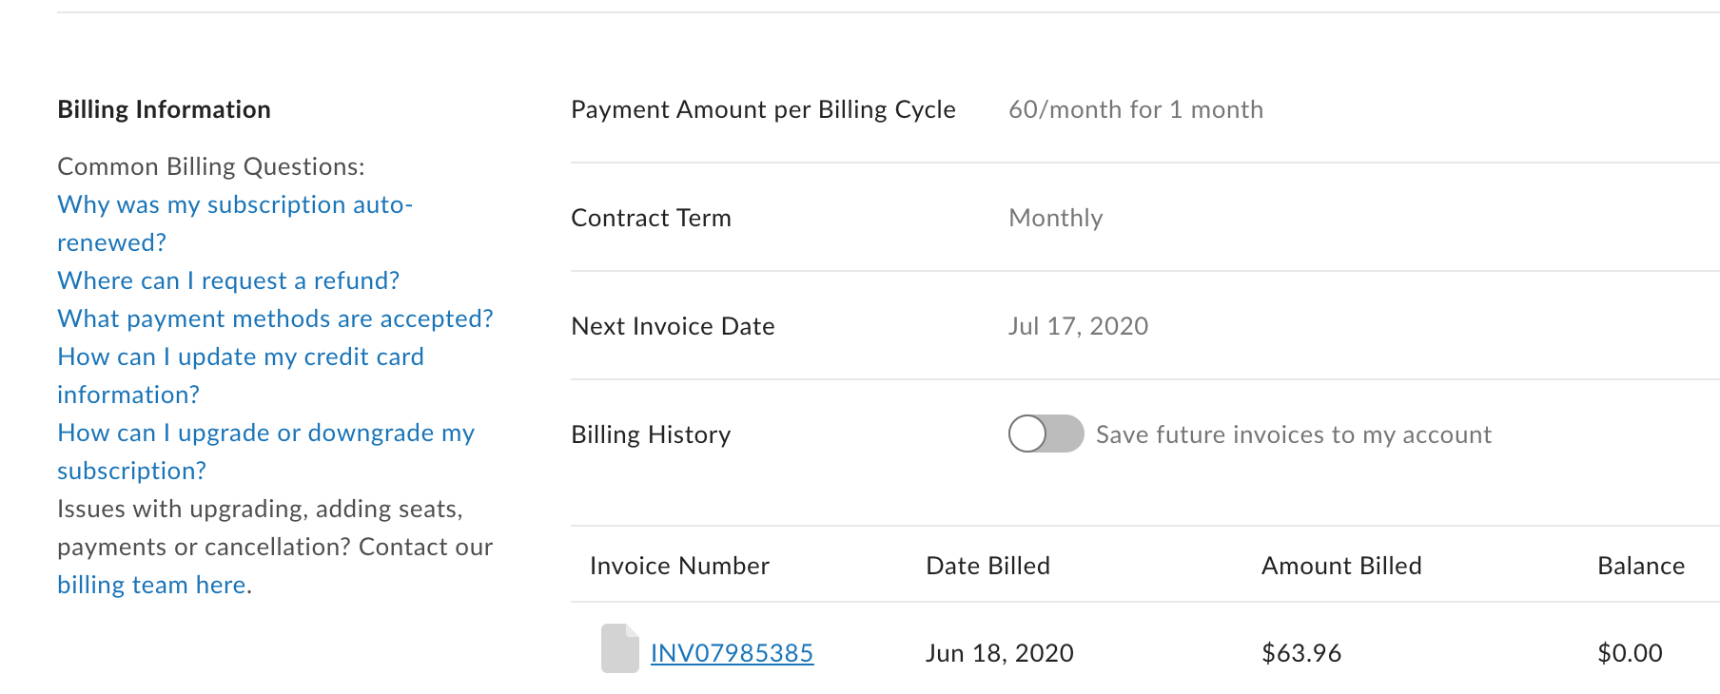Click the Invoice Number column header
The image size is (1720, 694).
679,567
